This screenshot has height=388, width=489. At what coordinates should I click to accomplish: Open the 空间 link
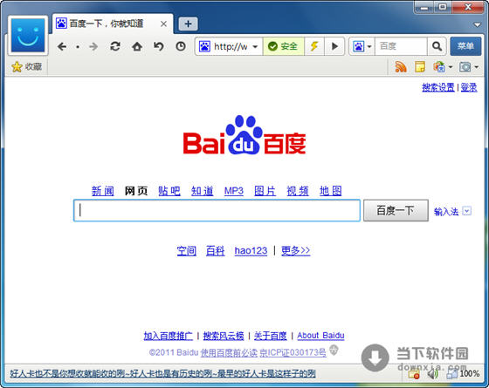click(x=187, y=251)
